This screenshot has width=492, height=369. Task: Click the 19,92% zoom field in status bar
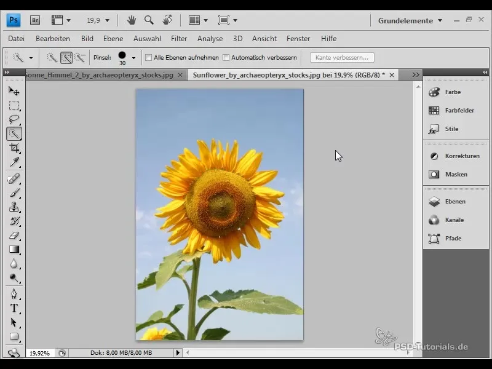40,353
